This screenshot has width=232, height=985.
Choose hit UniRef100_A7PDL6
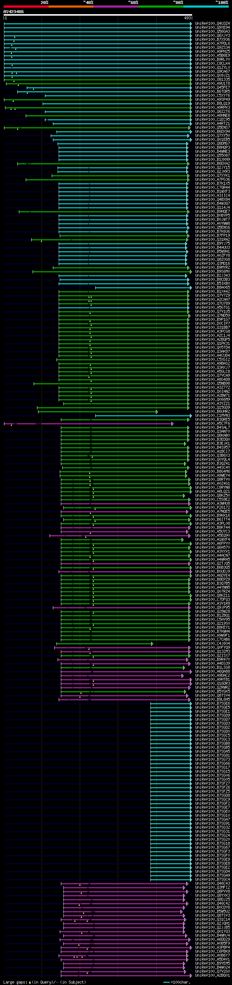(x=212, y=44)
